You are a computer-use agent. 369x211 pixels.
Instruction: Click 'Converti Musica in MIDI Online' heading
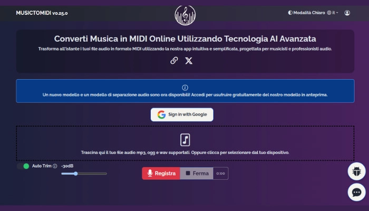tap(185, 39)
